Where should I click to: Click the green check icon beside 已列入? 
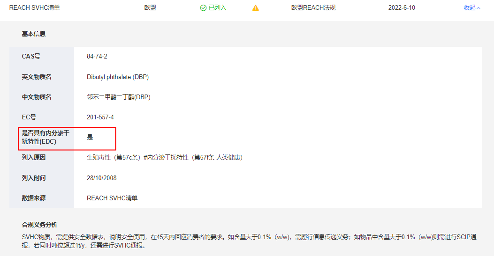[x=203, y=8]
